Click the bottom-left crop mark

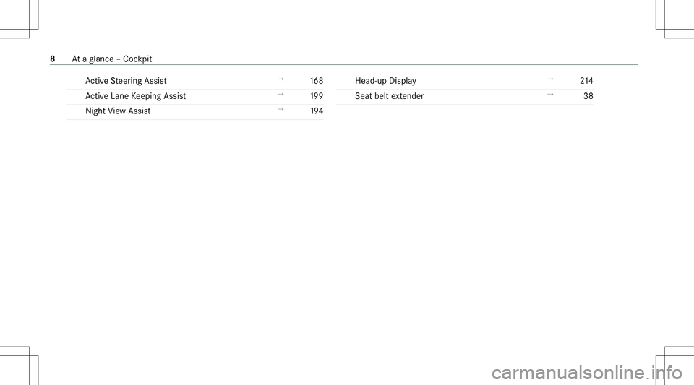point(19,365)
